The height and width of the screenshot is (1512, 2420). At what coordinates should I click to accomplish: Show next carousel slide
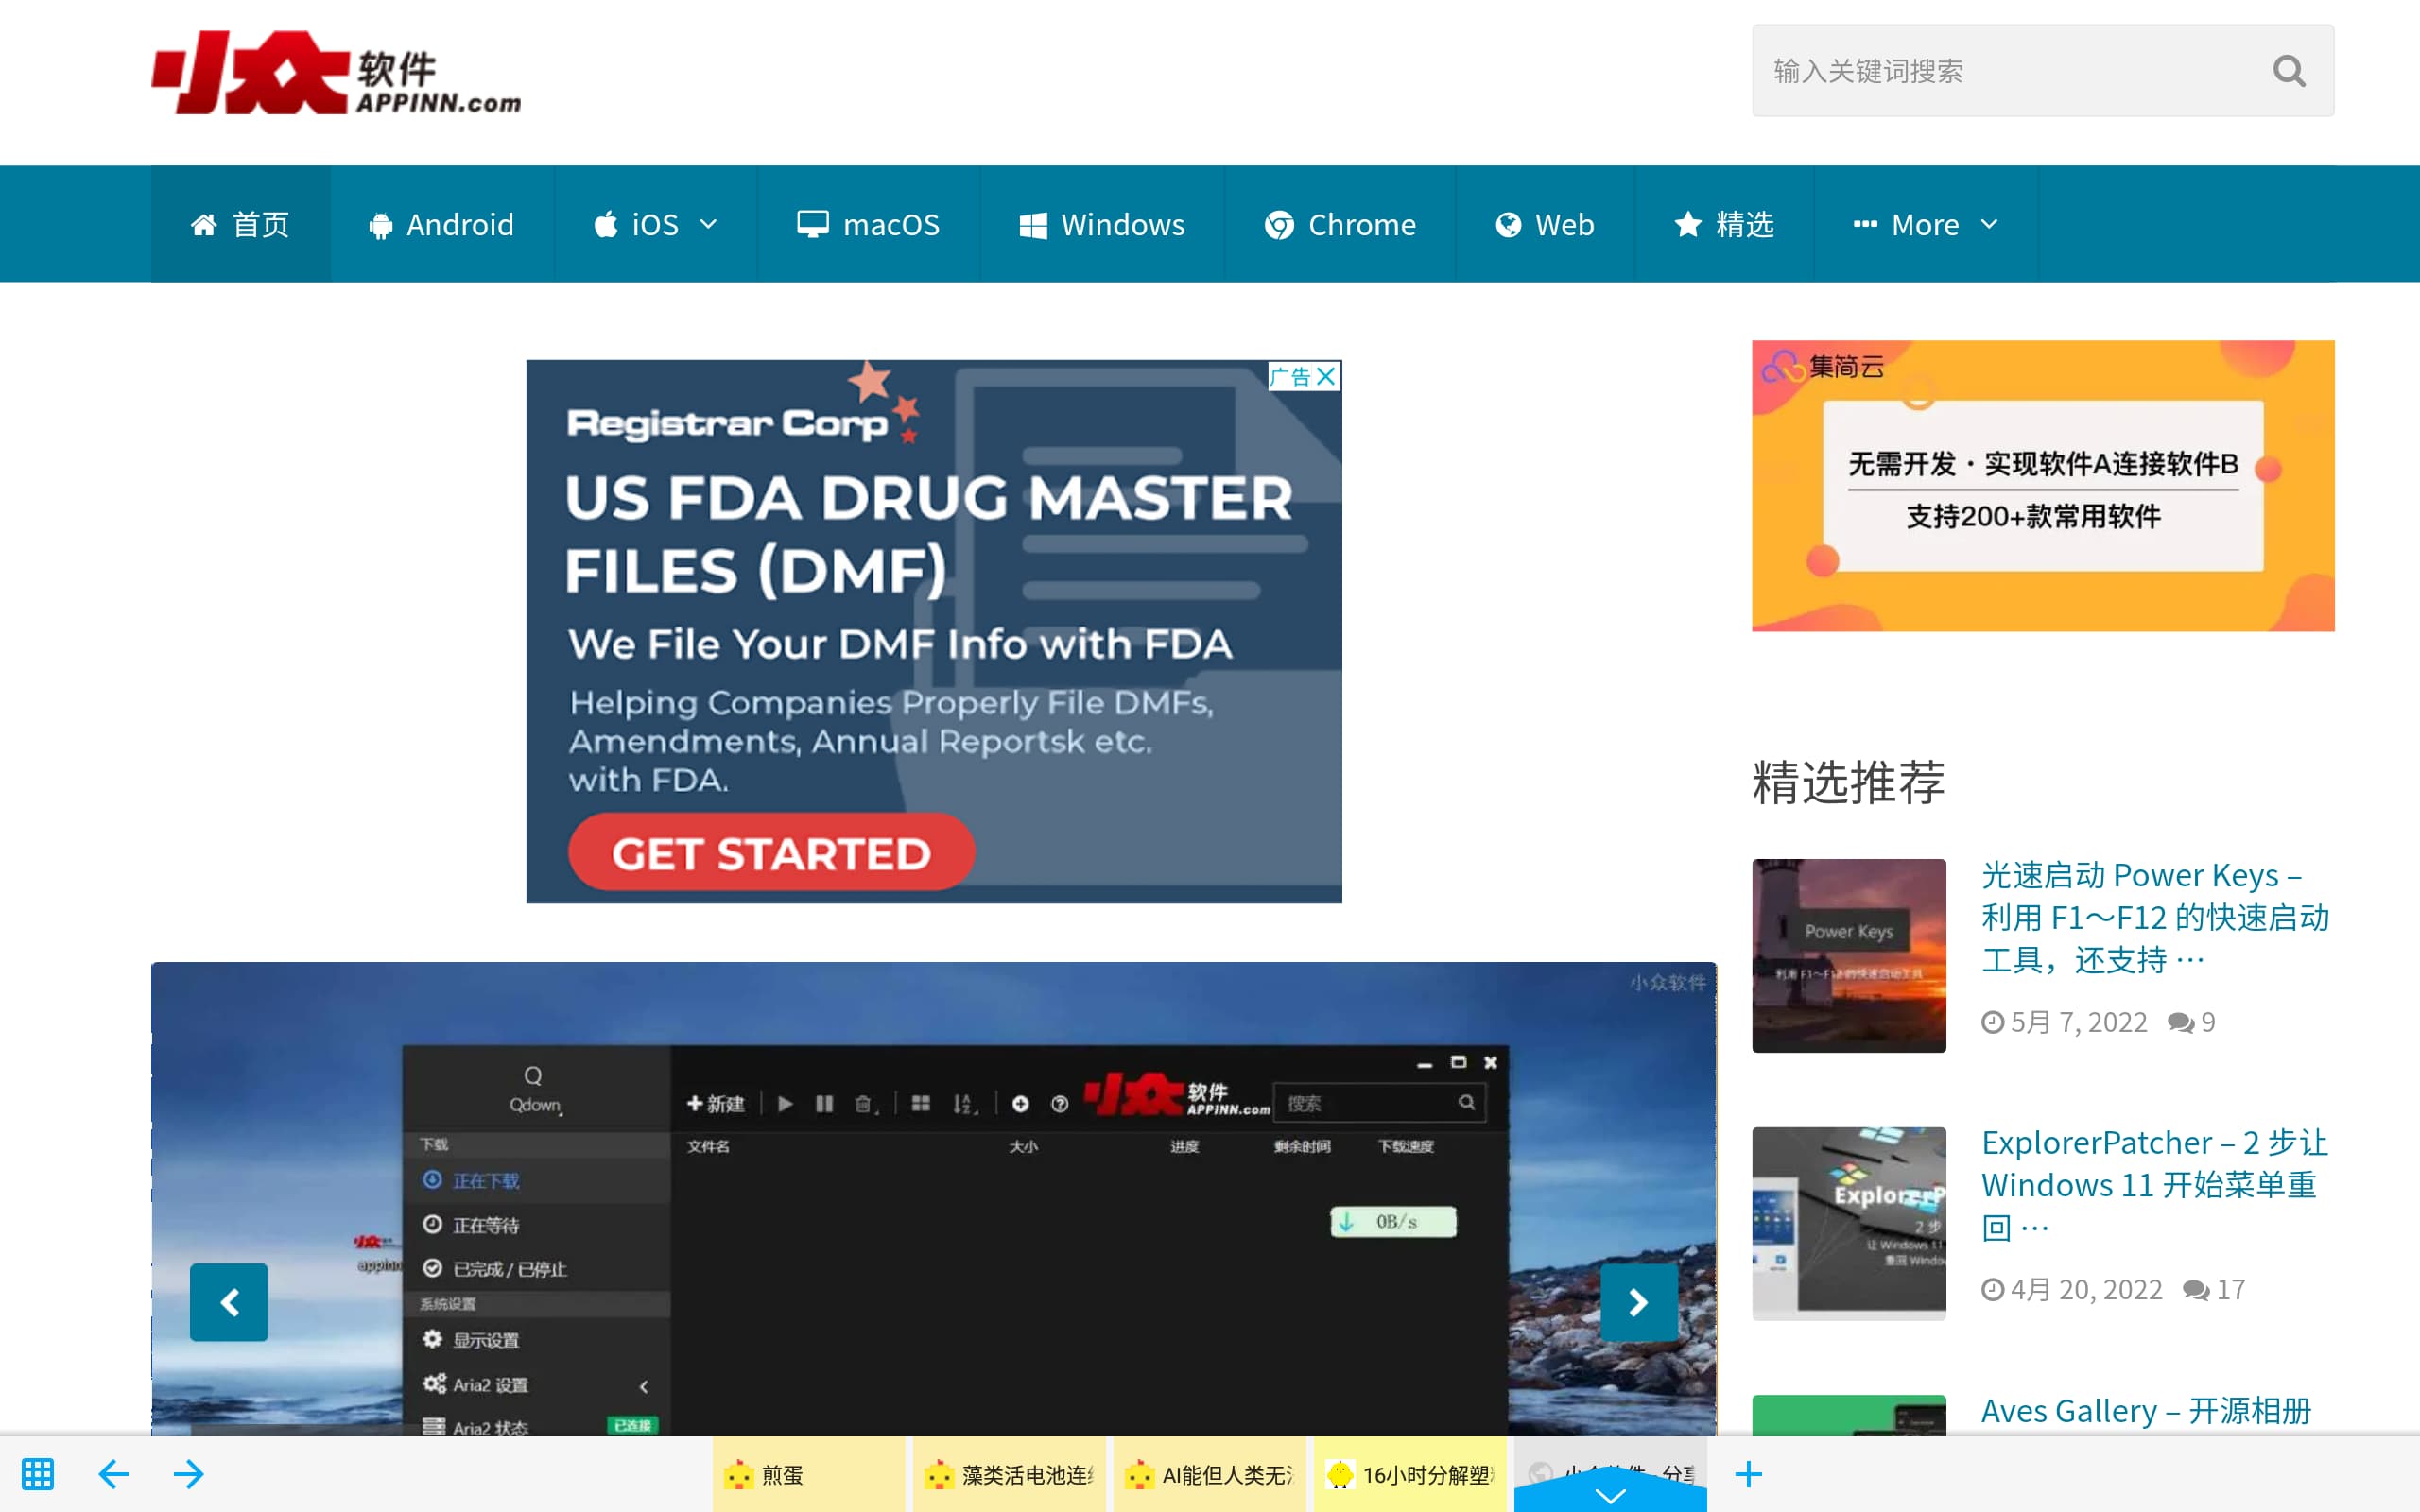pyautogui.click(x=1638, y=1301)
